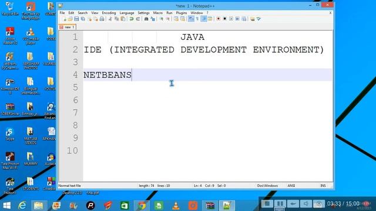Image resolution: width=376 pixels, height=211 pixels.
Task: Open the Search menu
Action: coord(82,13)
